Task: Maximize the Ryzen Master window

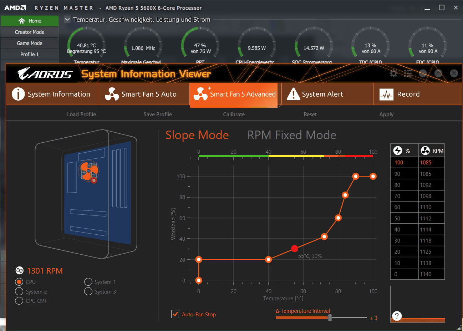Action: (x=442, y=7)
